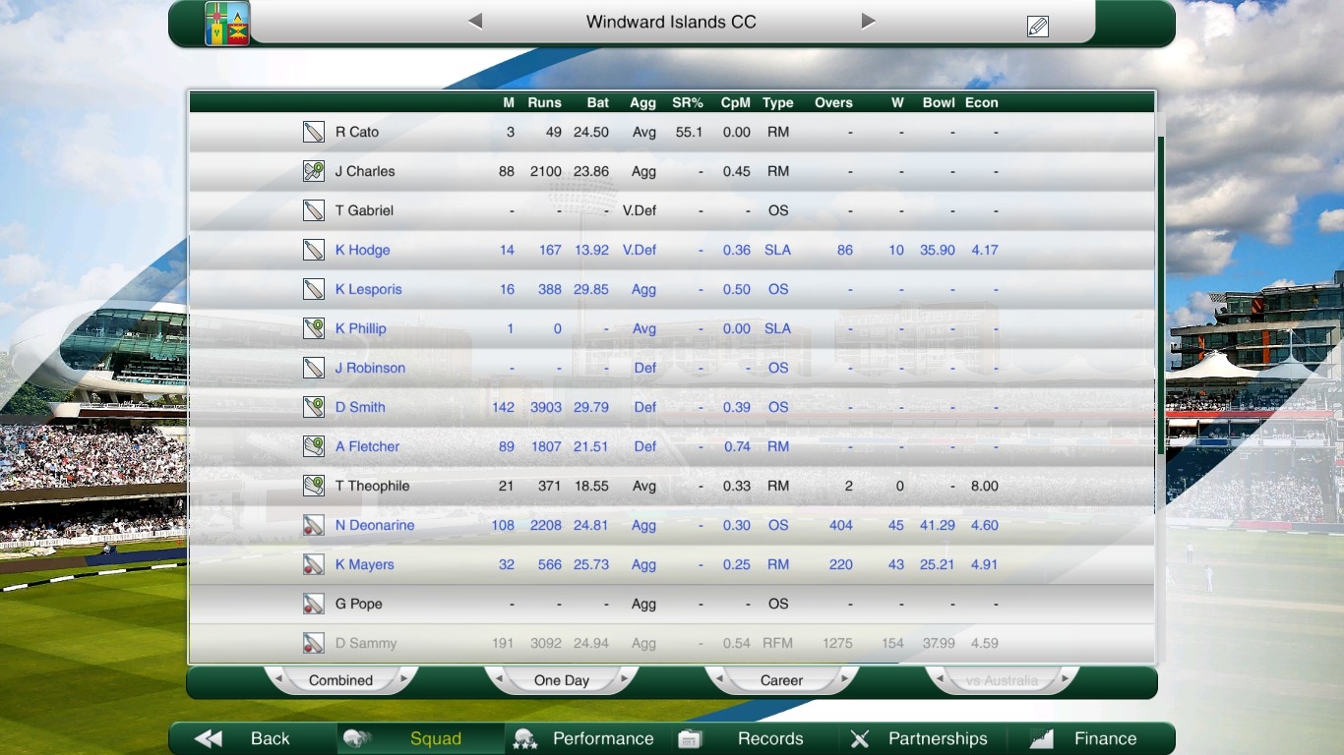Click the role icon beside J Robinson

click(x=314, y=368)
